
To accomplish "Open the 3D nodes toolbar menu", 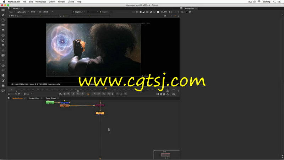I will [3, 55].
